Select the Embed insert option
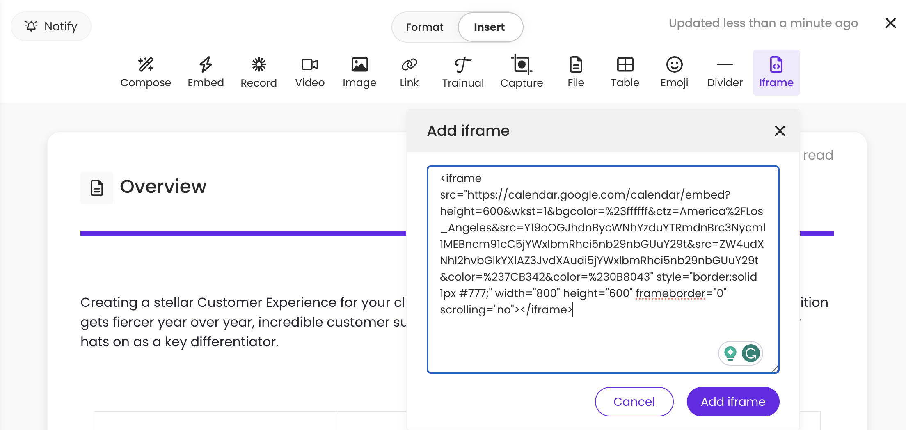This screenshot has height=430, width=906. click(206, 72)
